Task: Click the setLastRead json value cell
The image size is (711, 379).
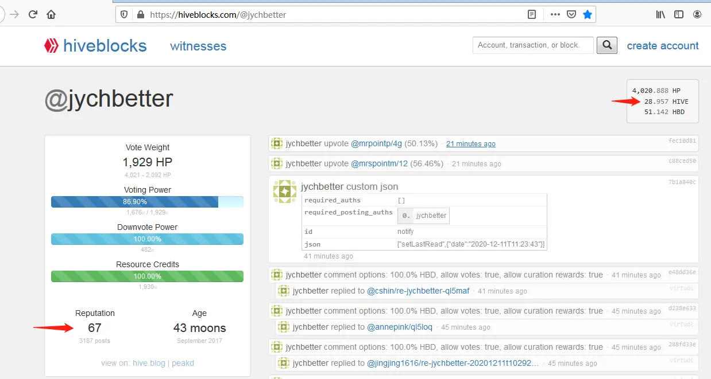Action: click(x=472, y=244)
